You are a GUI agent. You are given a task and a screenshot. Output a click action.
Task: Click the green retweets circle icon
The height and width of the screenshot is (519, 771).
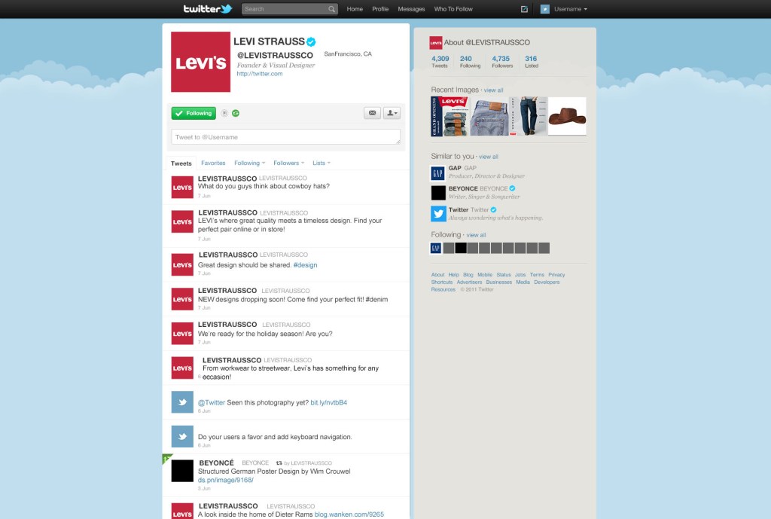click(236, 113)
